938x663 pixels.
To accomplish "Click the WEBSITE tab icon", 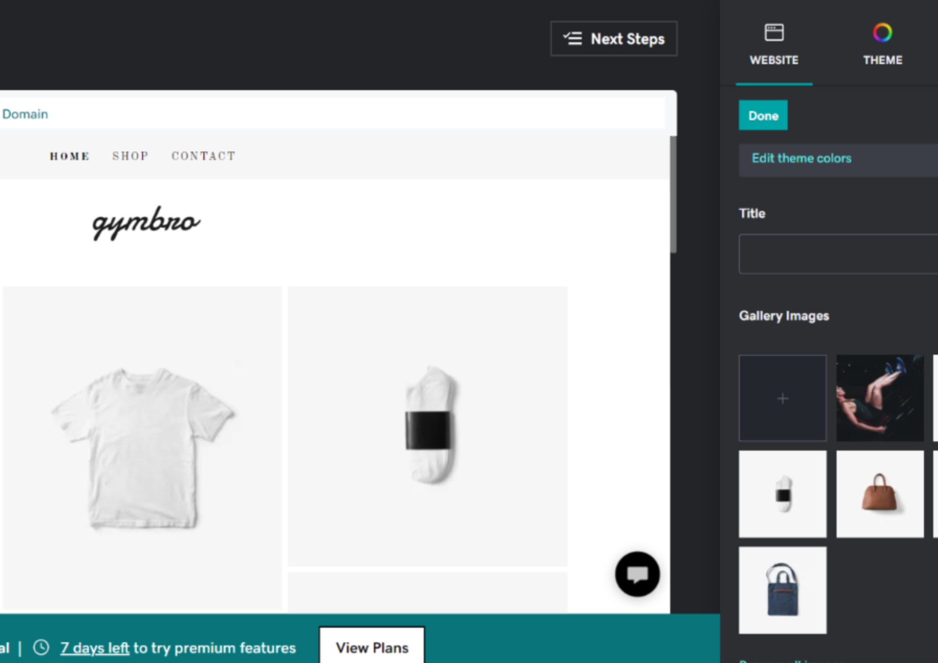I will coord(774,31).
